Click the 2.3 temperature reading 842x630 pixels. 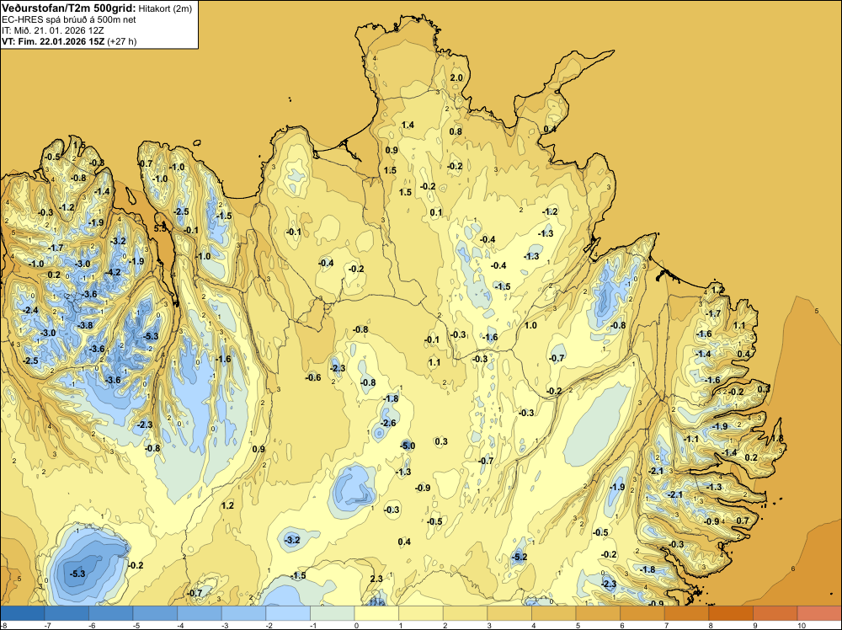pos(376,579)
